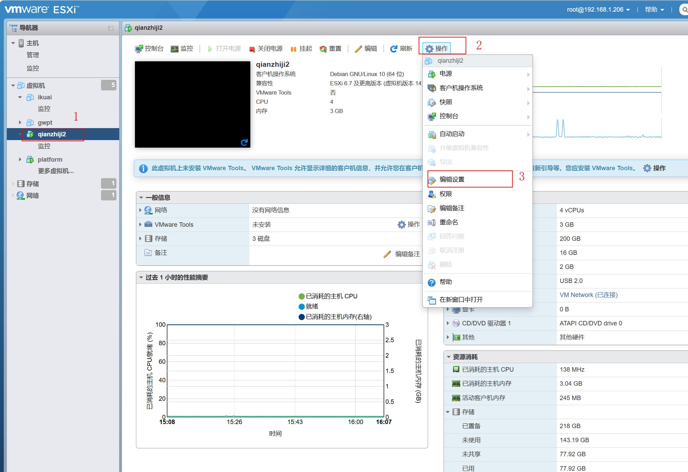Click the refresh icon on console thumbnail
Screen dimensions: 688x472
(244, 142)
